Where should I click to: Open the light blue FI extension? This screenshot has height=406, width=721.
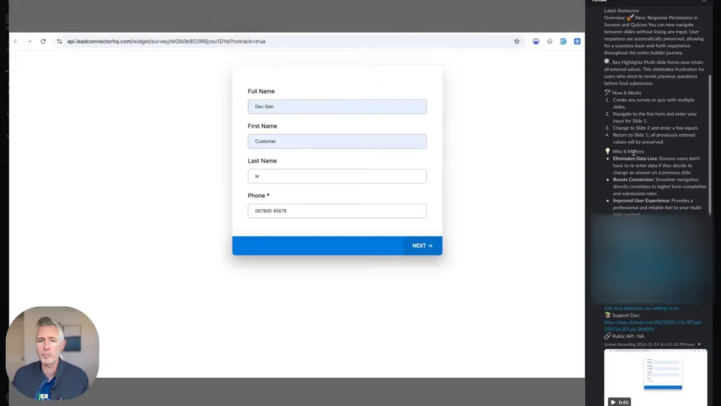(563, 41)
